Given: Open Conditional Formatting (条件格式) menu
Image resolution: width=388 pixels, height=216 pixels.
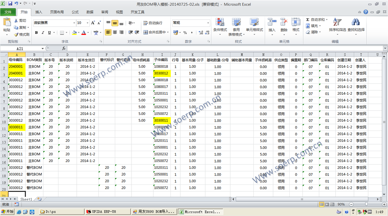Looking at the screenshot, I should (220, 27).
